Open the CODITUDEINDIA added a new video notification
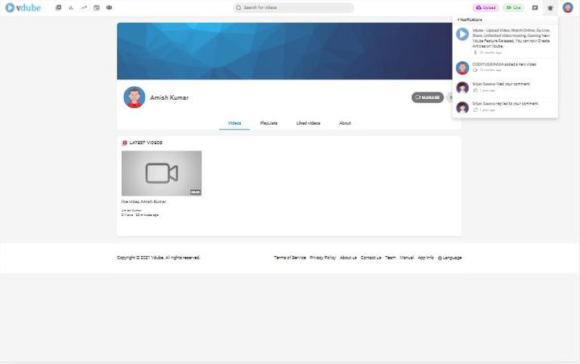 tap(505, 68)
